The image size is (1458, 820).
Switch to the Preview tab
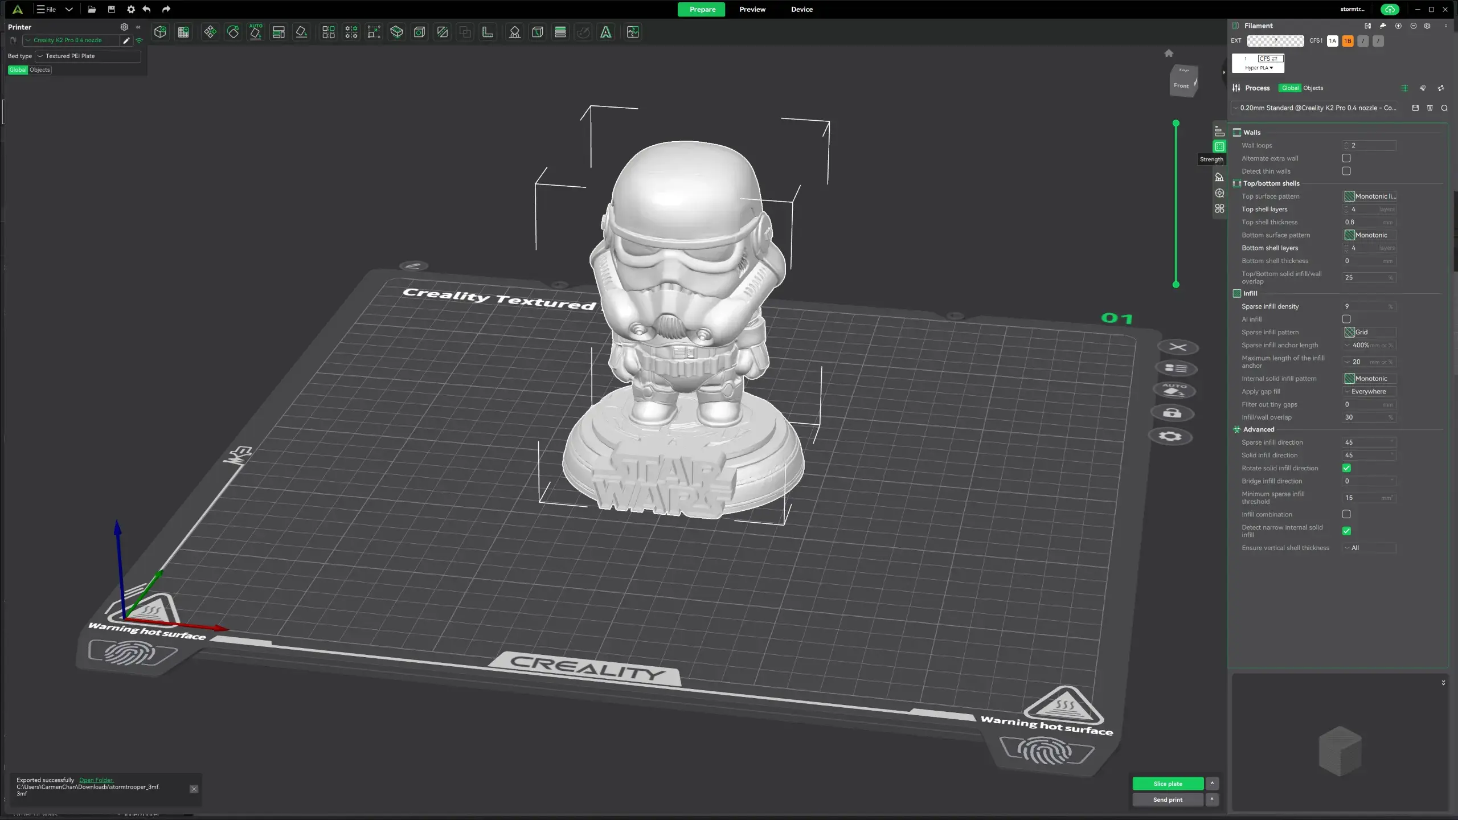point(752,9)
